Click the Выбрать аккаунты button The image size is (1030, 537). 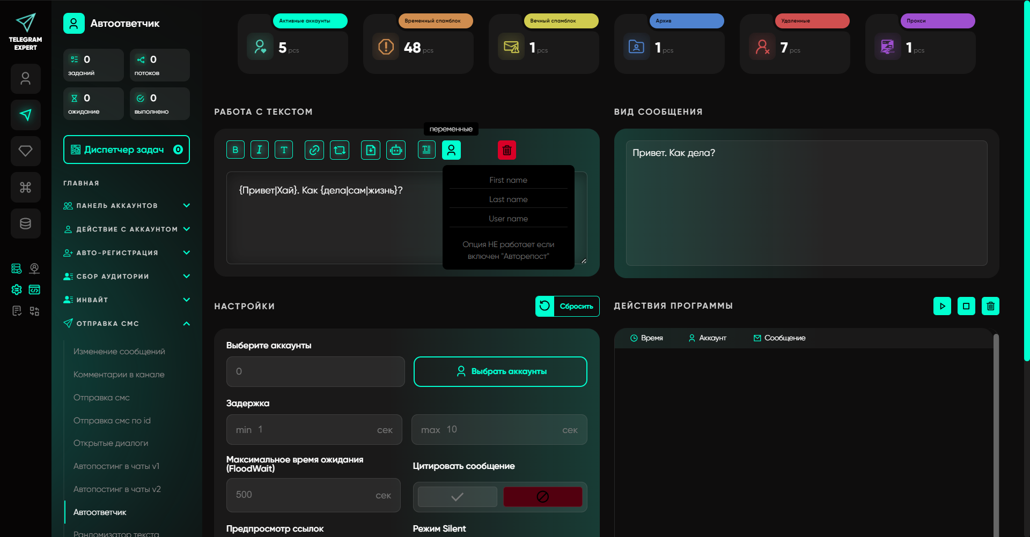(500, 371)
